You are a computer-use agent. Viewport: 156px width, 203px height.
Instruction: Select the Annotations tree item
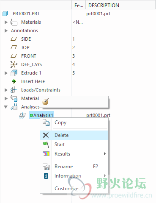[25, 31]
